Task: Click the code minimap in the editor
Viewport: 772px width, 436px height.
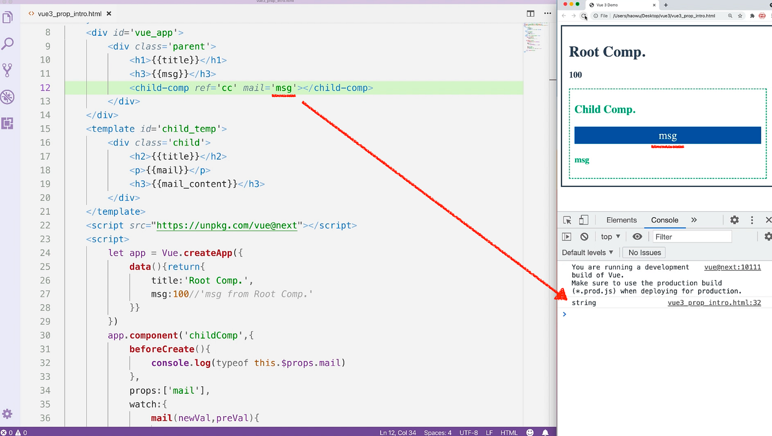Action: point(534,37)
